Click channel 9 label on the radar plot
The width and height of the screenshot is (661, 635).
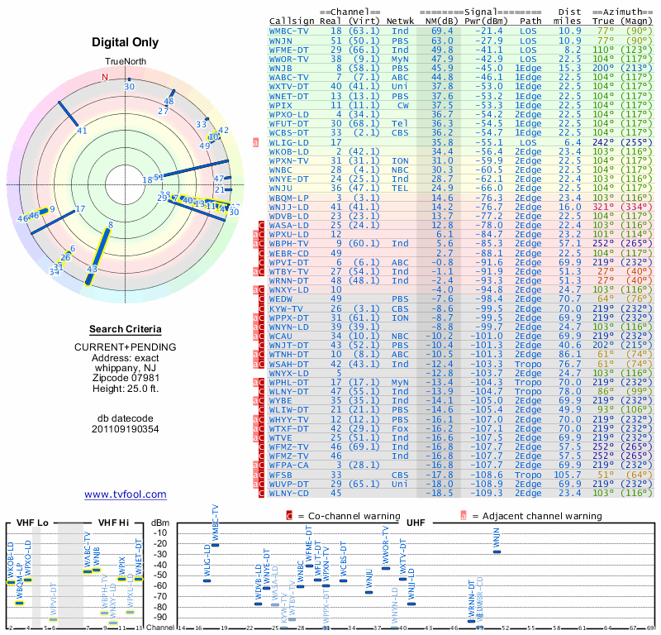[52, 209]
